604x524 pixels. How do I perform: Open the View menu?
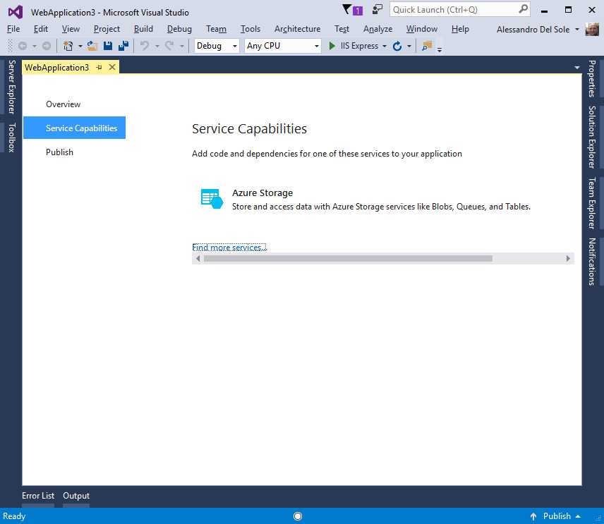point(71,29)
